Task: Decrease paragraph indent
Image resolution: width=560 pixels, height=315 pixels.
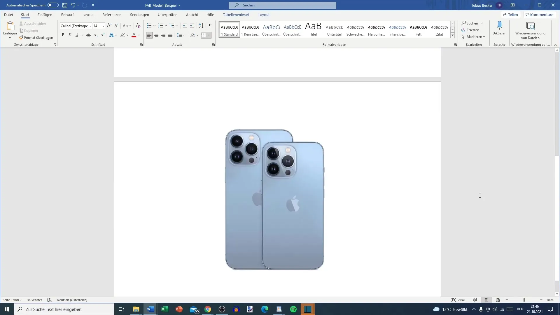Action: tap(185, 26)
